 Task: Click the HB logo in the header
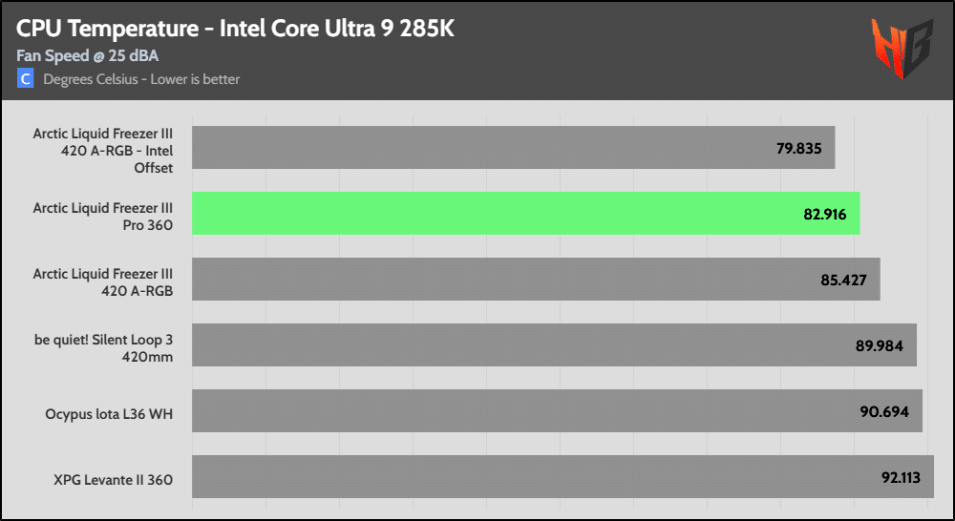(902, 50)
